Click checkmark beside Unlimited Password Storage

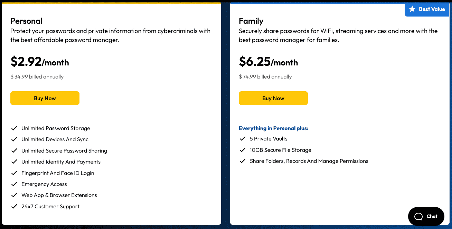click(14, 128)
